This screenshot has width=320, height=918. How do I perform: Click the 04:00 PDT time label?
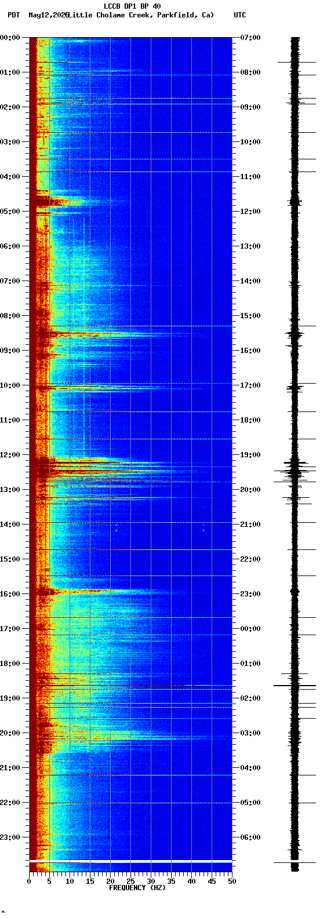click(10, 177)
